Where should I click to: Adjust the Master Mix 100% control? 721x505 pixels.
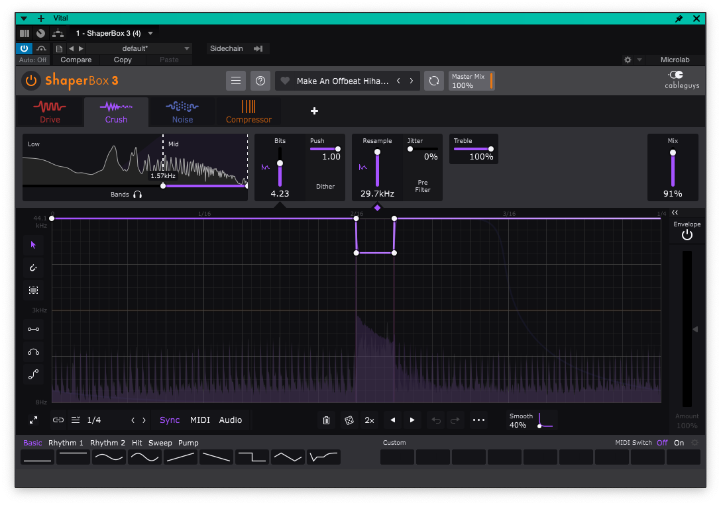click(x=471, y=81)
